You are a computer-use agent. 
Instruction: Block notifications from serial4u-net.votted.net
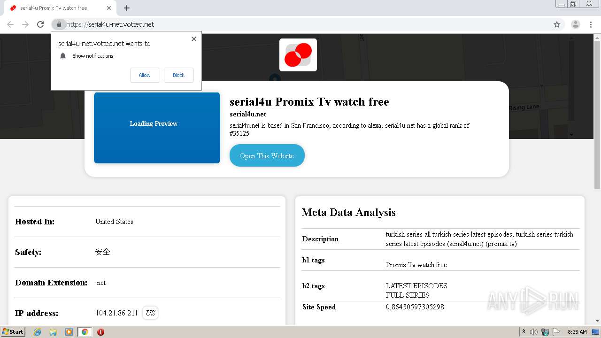click(179, 75)
